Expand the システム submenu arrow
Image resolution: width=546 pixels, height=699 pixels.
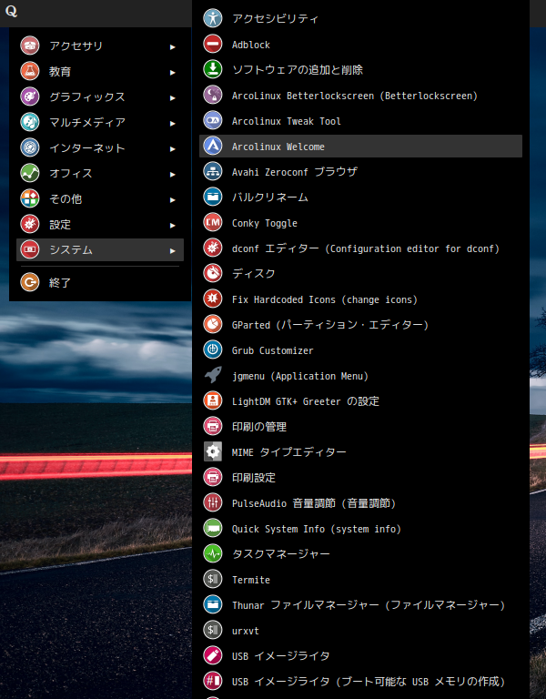[x=173, y=250]
